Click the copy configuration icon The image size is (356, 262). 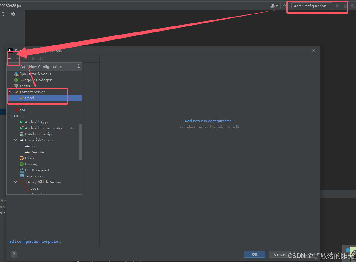[x=26, y=59]
